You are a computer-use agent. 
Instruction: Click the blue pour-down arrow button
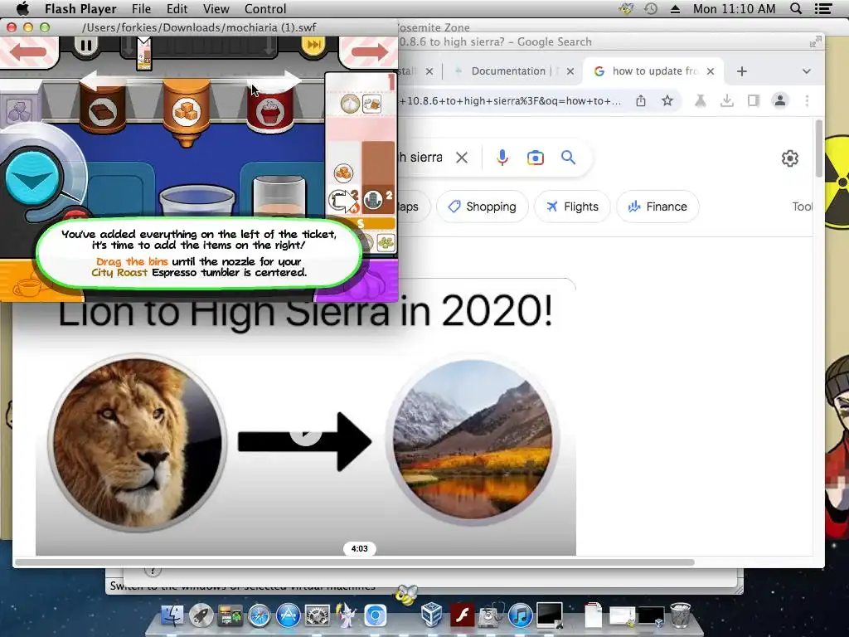pos(32,179)
